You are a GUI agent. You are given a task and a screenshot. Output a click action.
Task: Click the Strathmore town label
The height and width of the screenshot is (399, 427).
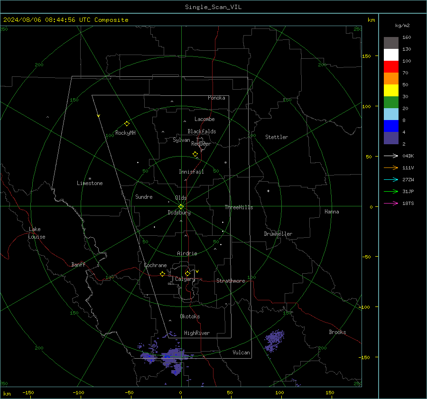pos(231,281)
